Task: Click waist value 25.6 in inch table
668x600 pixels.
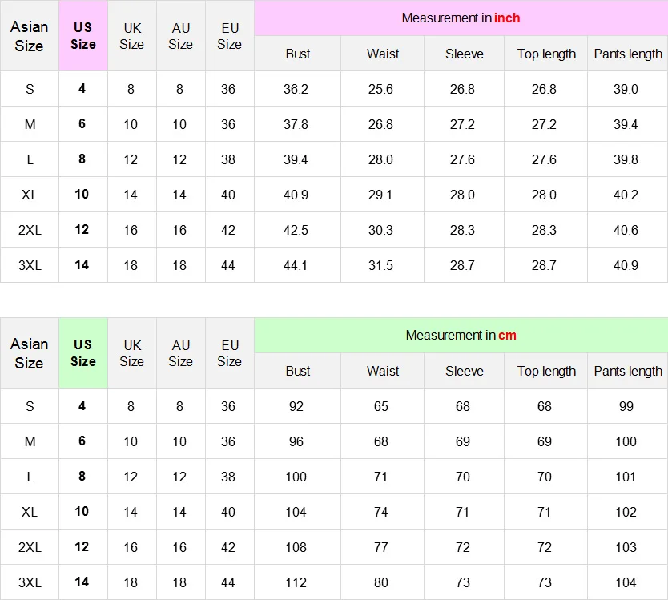Action: pyautogui.click(x=380, y=89)
